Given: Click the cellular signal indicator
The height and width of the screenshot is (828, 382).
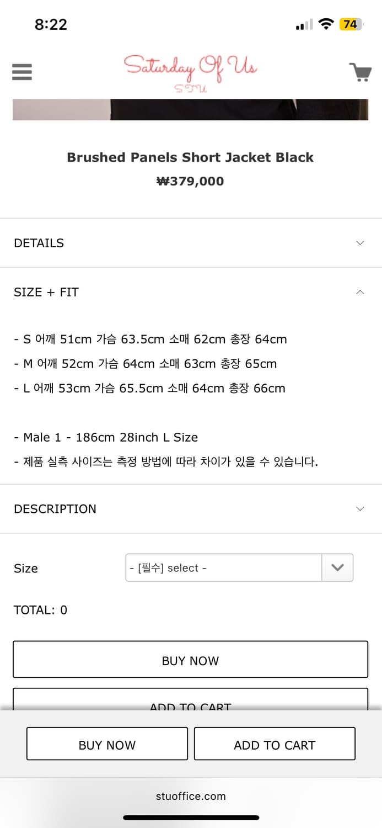Looking at the screenshot, I should (x=303, y=24).
